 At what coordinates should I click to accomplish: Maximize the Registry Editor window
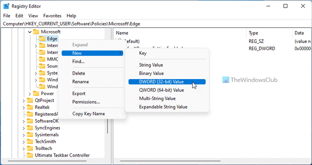(285, 6)
